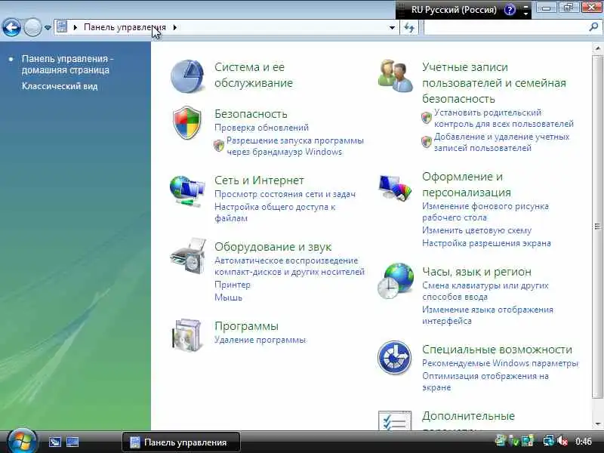Click the 'Мышь' link
This screenshot has width=604, height=453.
click(x=229, y=297)
